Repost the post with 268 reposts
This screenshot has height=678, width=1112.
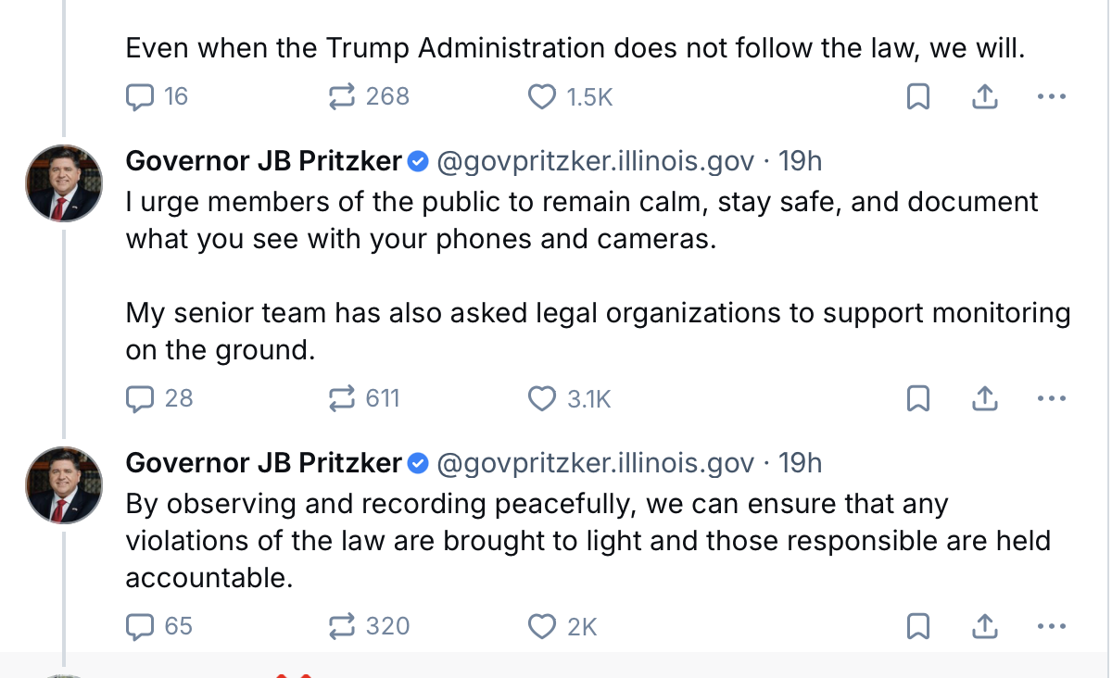click(343, 96)
